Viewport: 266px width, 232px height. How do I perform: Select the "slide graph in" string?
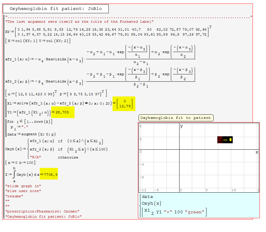tap(23, 186)
